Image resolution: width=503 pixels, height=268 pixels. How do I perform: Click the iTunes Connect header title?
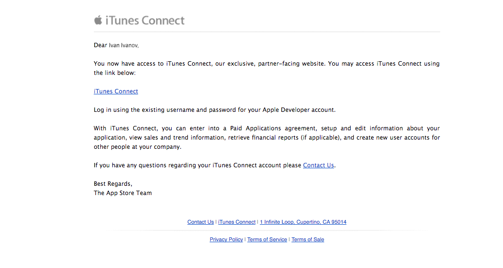tap(145, 20)
